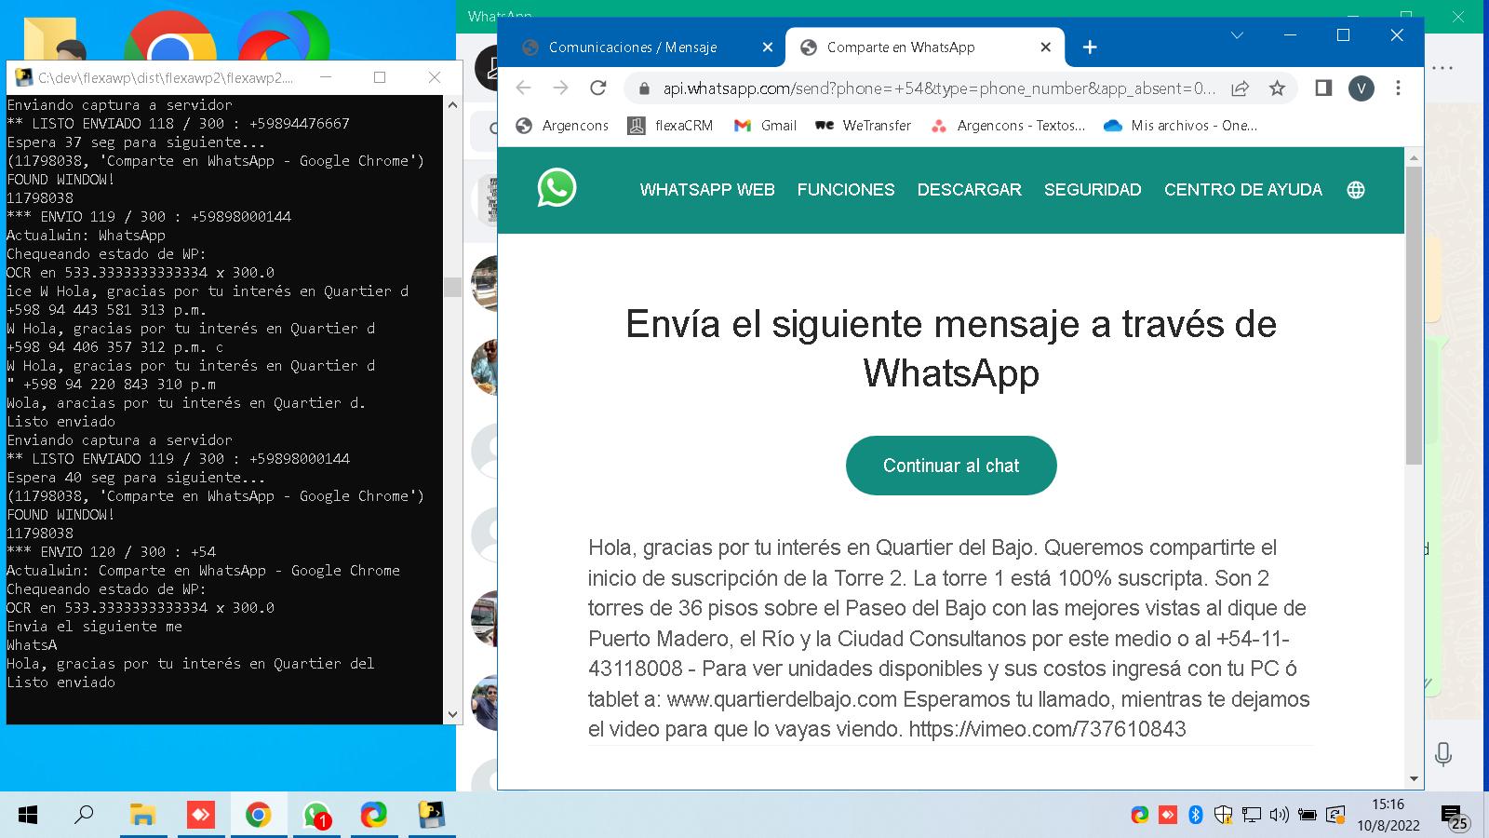Open Chrome's side panel icon
The width and height of the screenshot is (1489, 838).
1323,88
